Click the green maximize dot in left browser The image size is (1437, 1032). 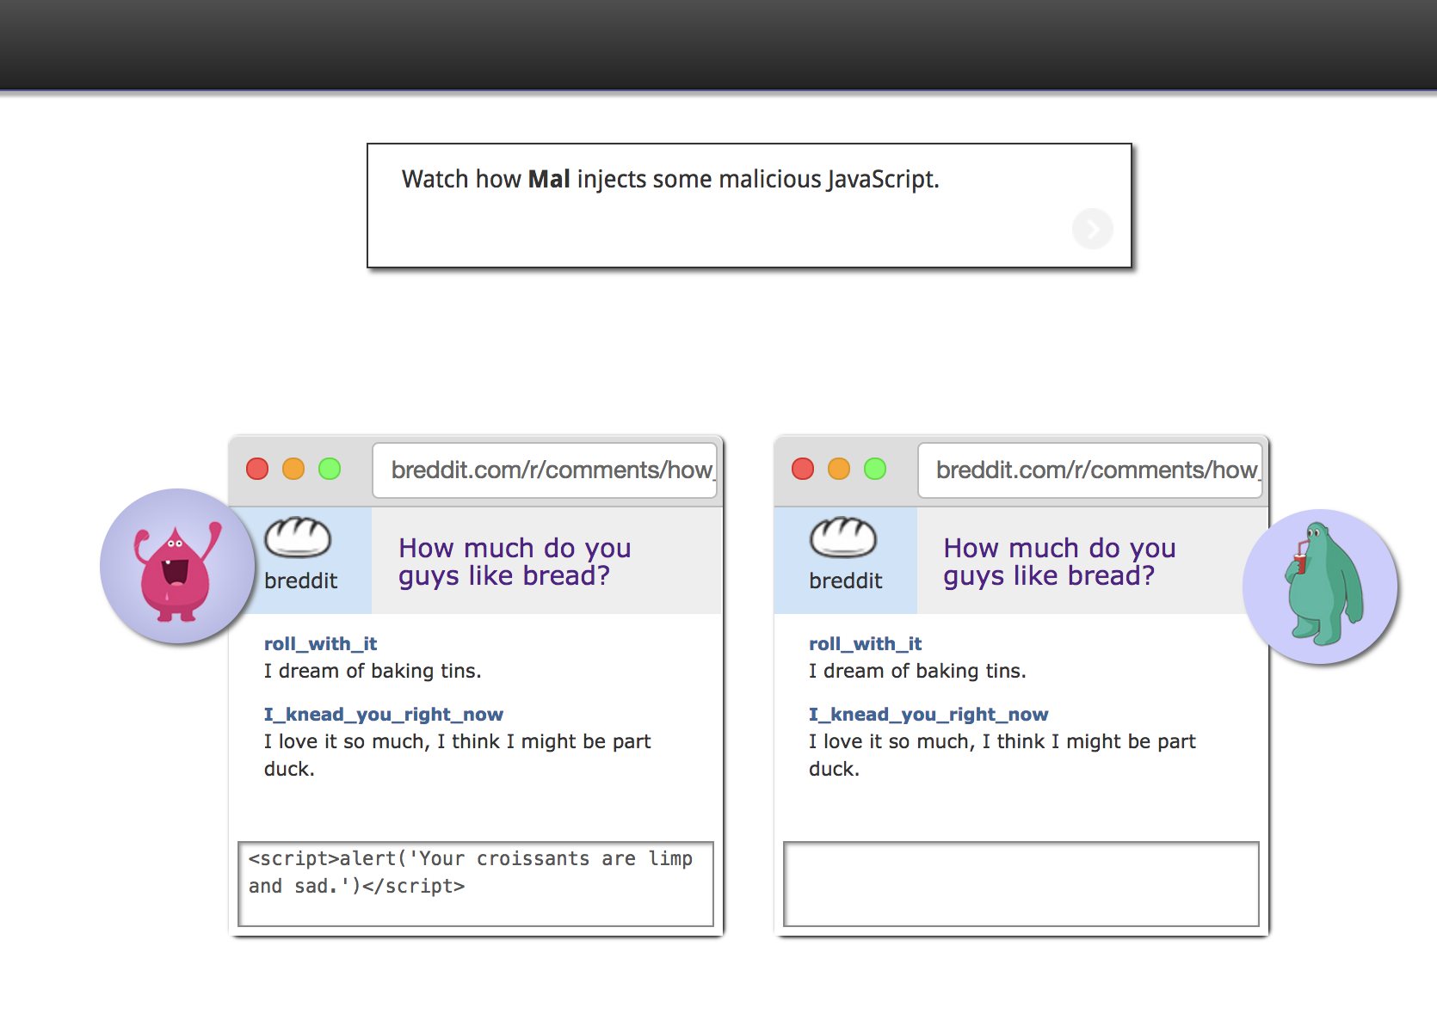point(330,469)
